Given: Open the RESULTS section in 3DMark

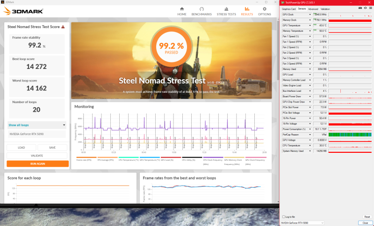Looking at the screenshot, I should [x=247, y=11].
